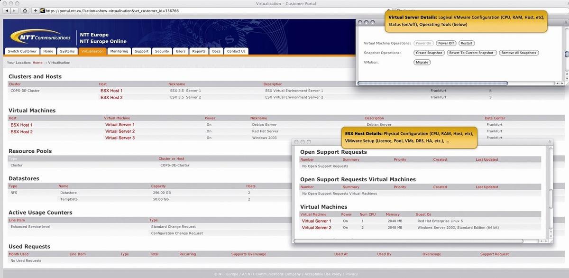Open the Monitoring tab
Viewport: 569px width, 278px height.
click(x=119, y=51)
